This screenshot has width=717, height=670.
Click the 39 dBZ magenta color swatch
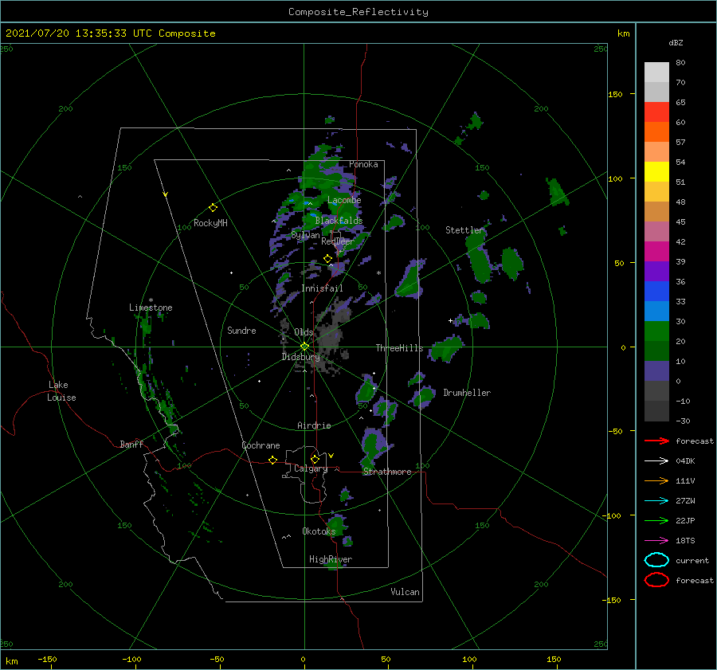656,252
